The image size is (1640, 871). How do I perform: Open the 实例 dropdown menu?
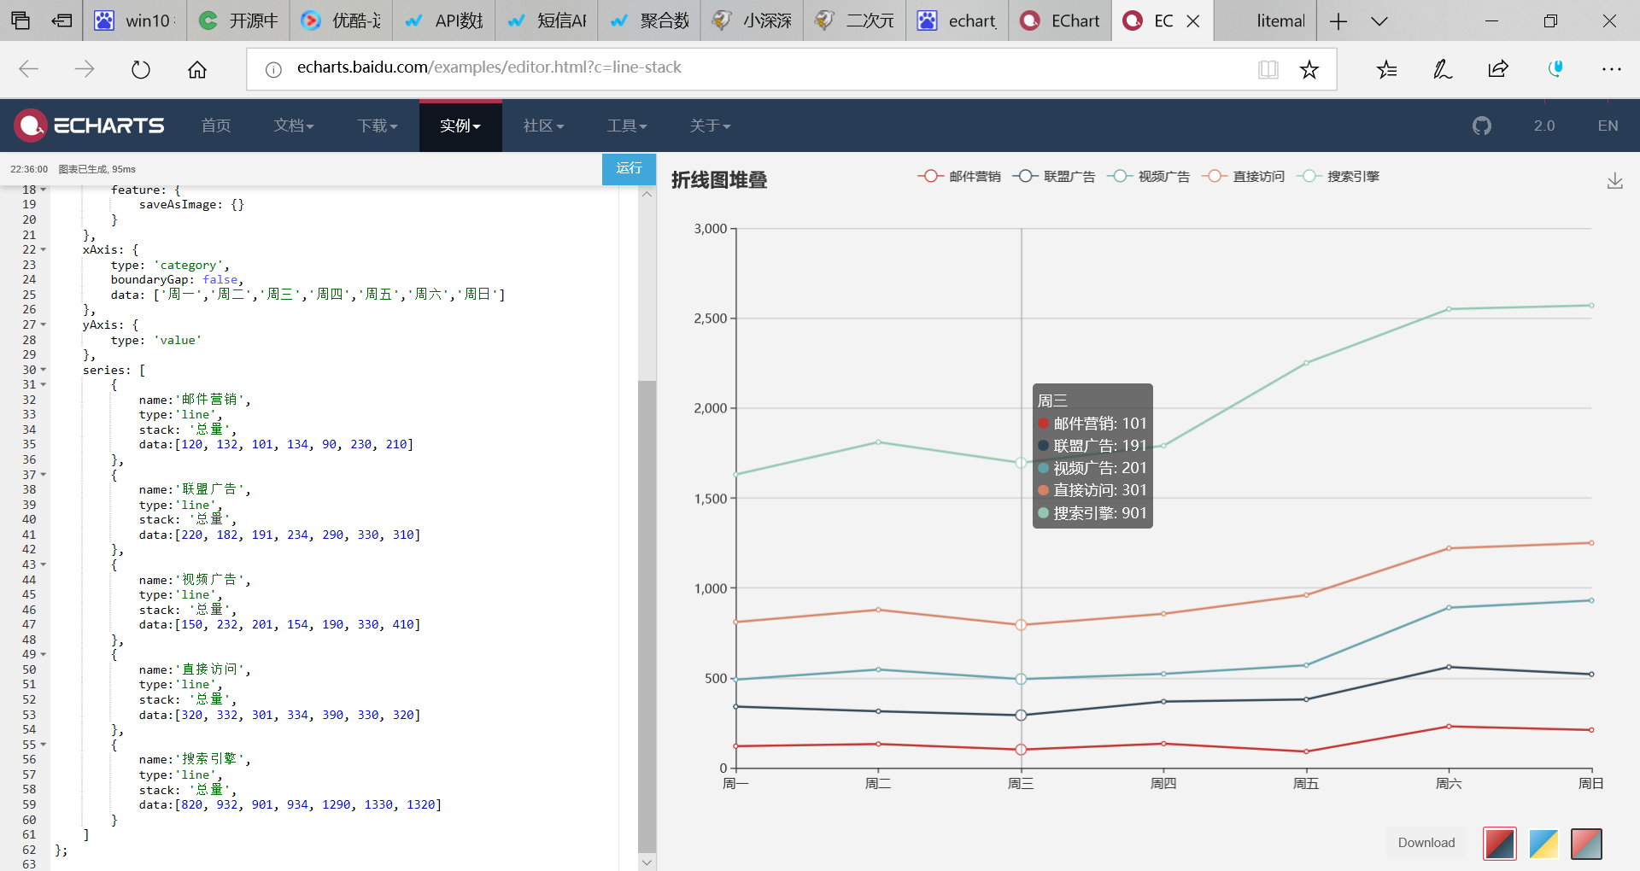coord(460,125)
